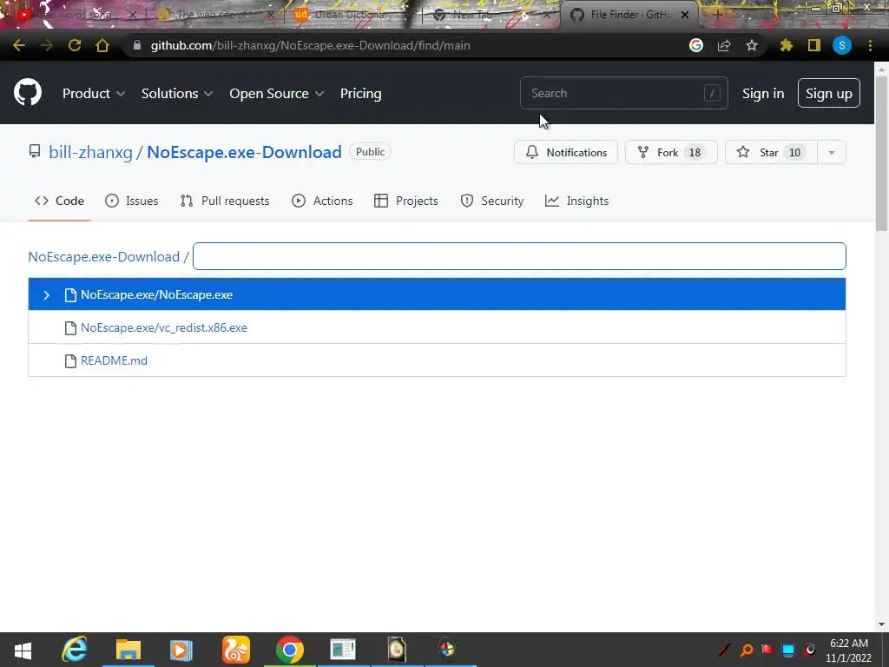Open the Chrome extensions puzzle icon
The image size is (889, 667).
click(x=786, y=45)
